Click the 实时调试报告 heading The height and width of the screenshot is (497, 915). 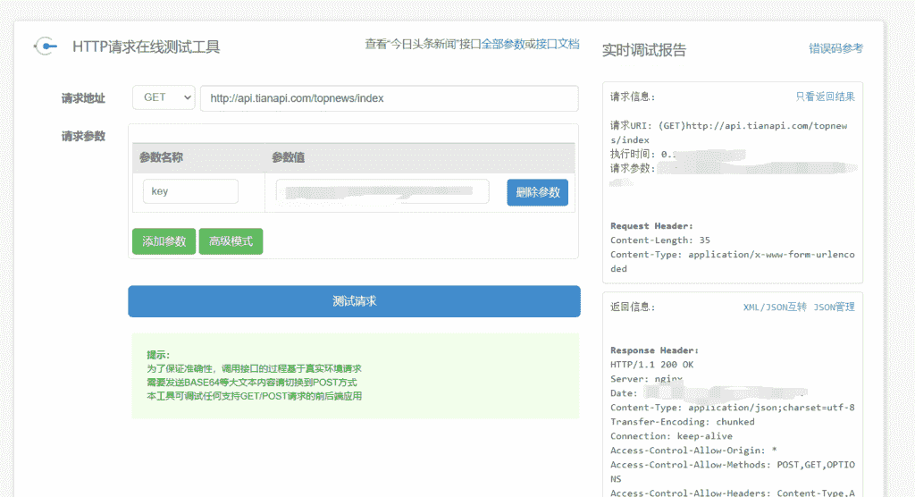pos(644,50)
